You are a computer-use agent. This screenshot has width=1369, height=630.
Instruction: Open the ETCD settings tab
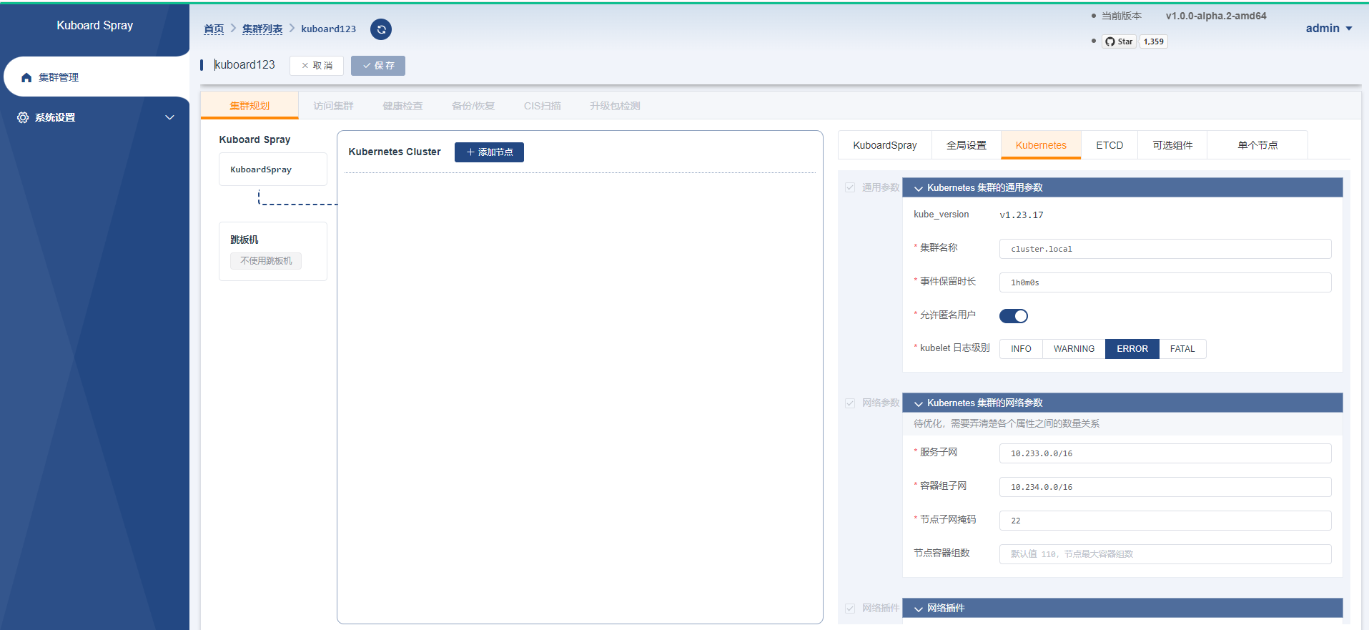coord(1109,145)
